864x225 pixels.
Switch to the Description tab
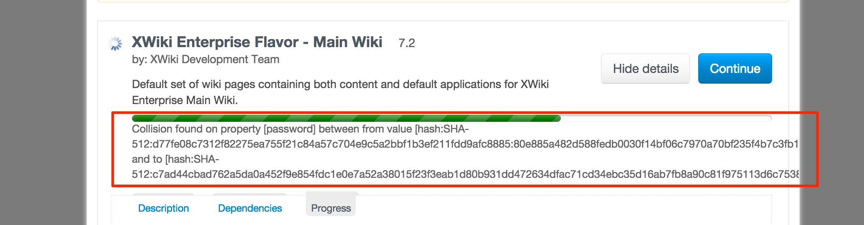pyautogui.click(x=164, y=208)
